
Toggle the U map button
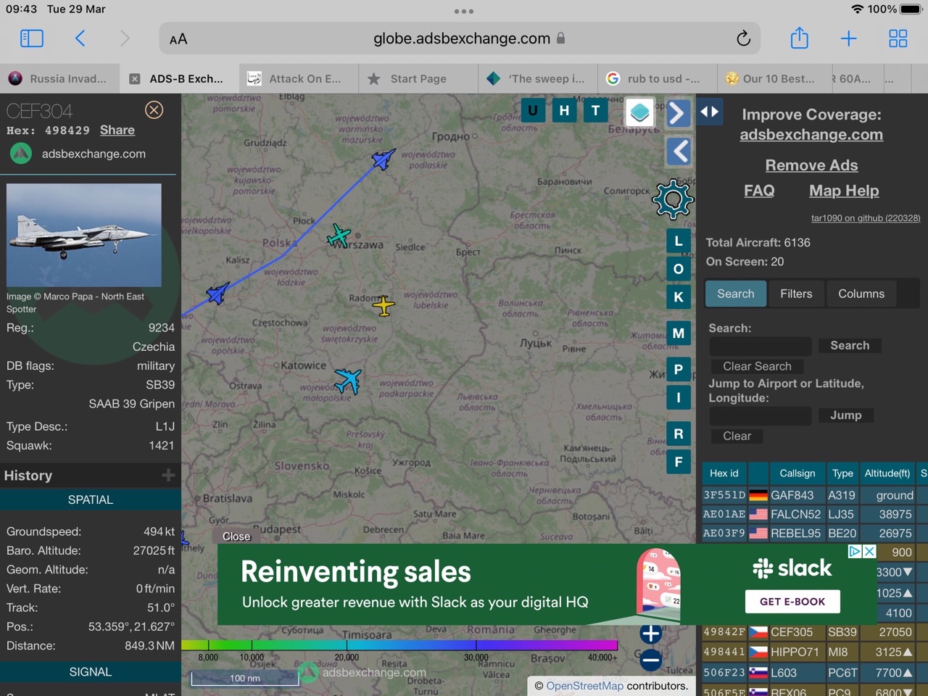click(533, 110)
